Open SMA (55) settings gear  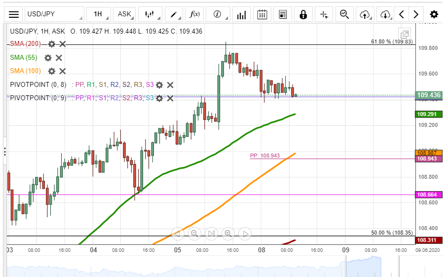click(x=48, y=58)
